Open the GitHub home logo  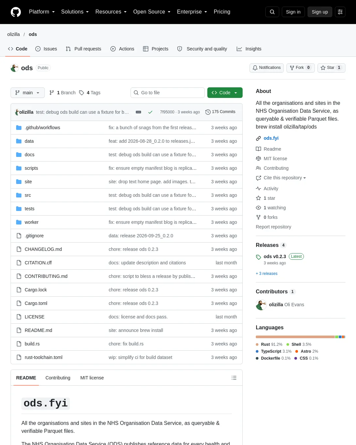(16, 12)
